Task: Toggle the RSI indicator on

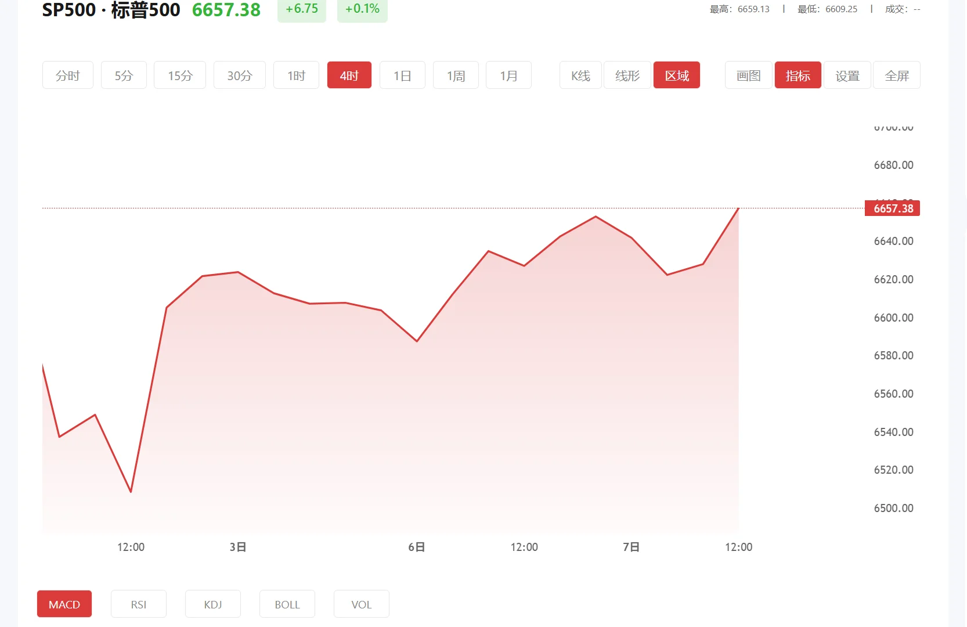Action: pos(138,604)
